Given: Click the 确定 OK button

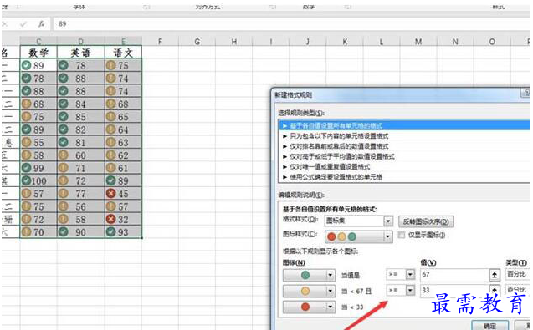Looking at the screenshot, I should (489, 325).
